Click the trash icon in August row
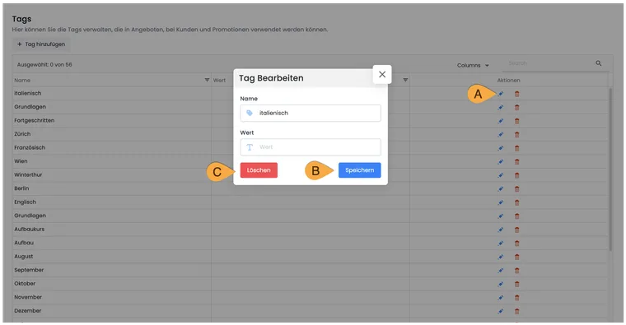 click(517, 257)
